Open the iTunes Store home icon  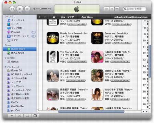click(x=54, y=17)
